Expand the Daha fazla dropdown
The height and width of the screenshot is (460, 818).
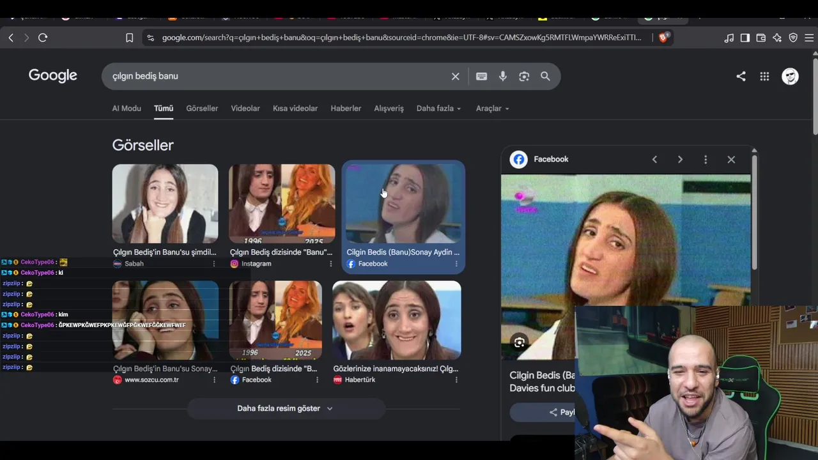[439, 109]
